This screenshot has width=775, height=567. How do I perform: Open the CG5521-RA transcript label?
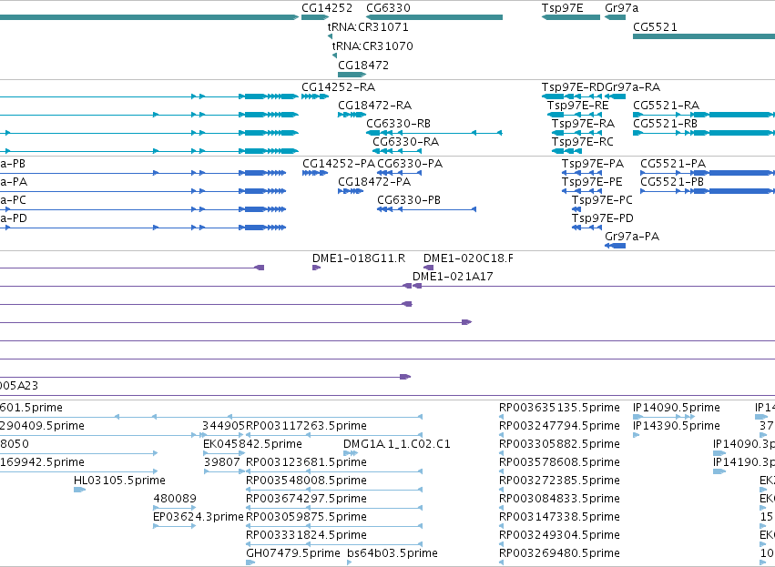pos(667,106)
